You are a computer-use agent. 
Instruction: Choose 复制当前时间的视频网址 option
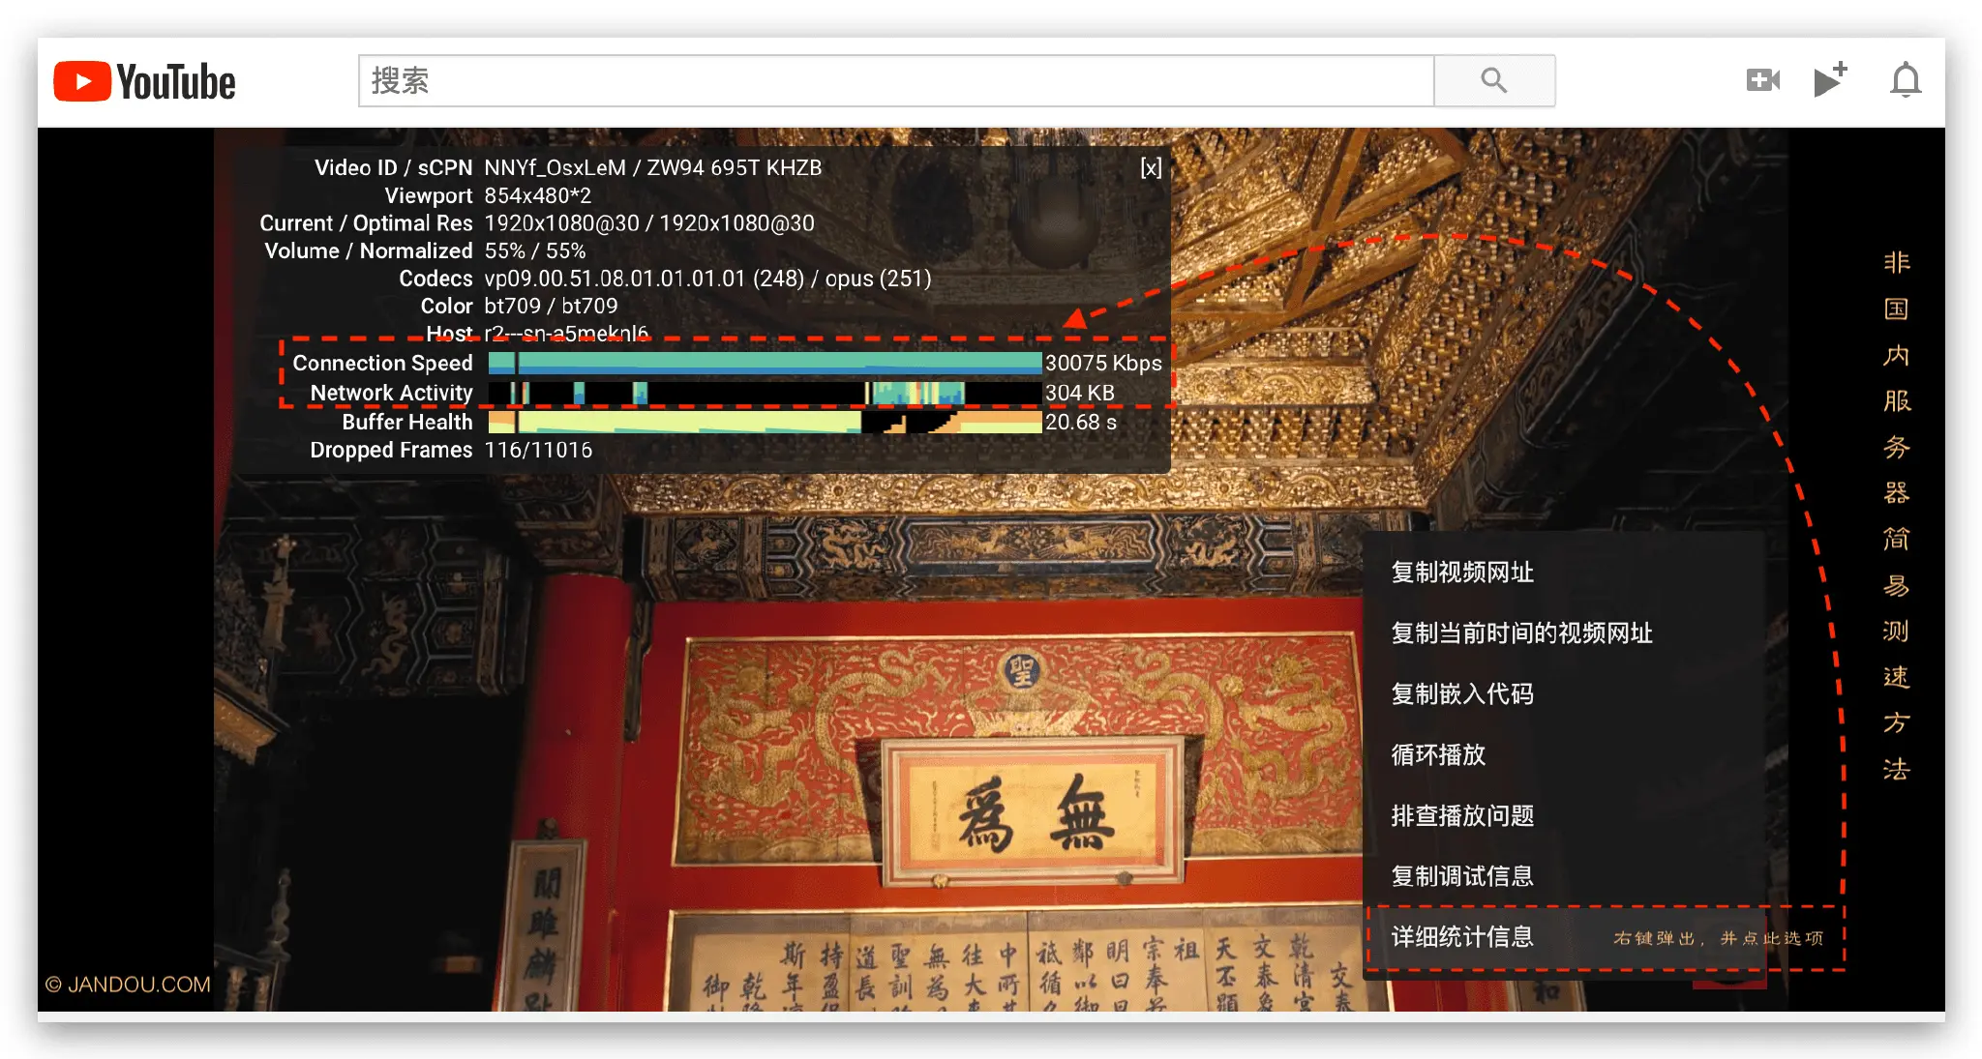[x=1524, y=632]
